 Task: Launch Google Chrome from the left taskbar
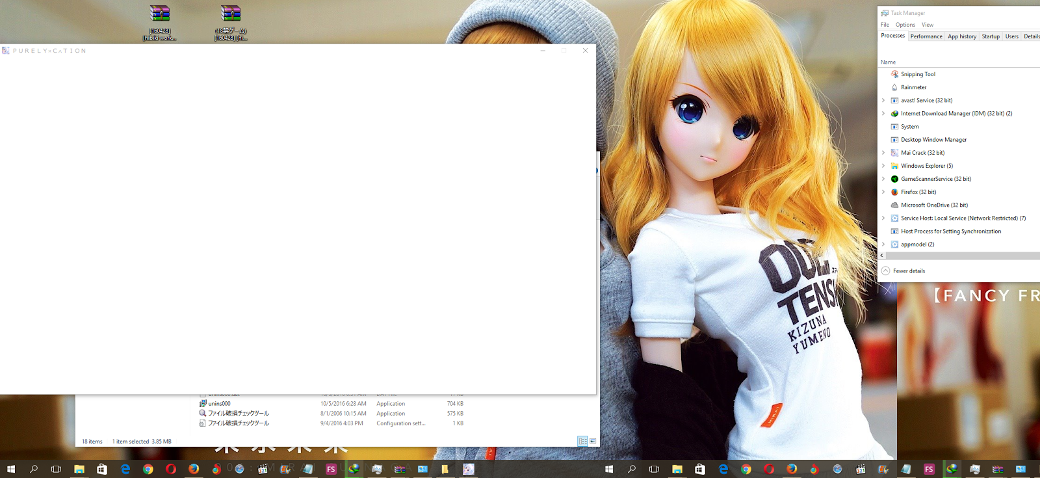pos(148,469)
